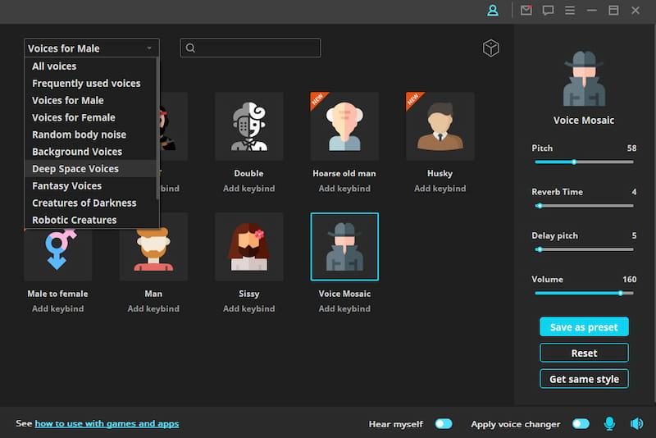Open how to use with games link
The height and width of the screenshot is (438, 656).
pos(107,423)
